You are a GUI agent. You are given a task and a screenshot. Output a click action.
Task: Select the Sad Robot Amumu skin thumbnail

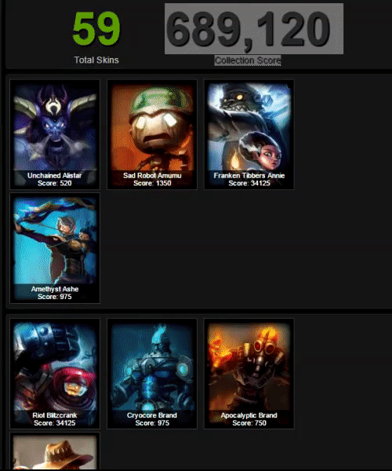[x=152, y=134]
